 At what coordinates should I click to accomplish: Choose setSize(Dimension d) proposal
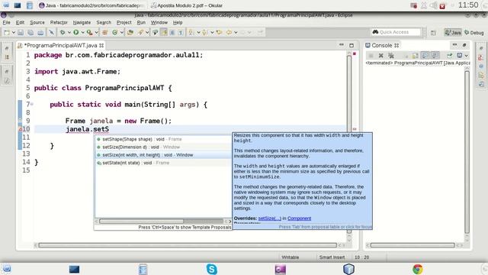(x=163, y=147)
